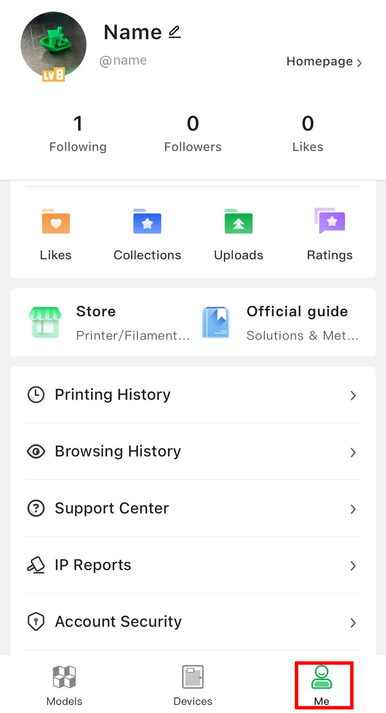The image size is (386, 713).
Task: Open the Homepage link
Action: tap(324, 61)
